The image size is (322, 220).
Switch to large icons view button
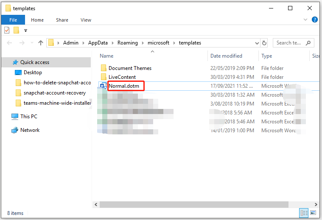(313, 213)
